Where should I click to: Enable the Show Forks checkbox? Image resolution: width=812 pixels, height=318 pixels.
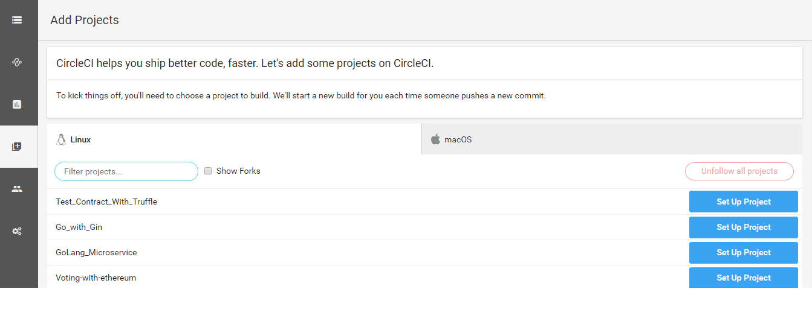[208, 171]
